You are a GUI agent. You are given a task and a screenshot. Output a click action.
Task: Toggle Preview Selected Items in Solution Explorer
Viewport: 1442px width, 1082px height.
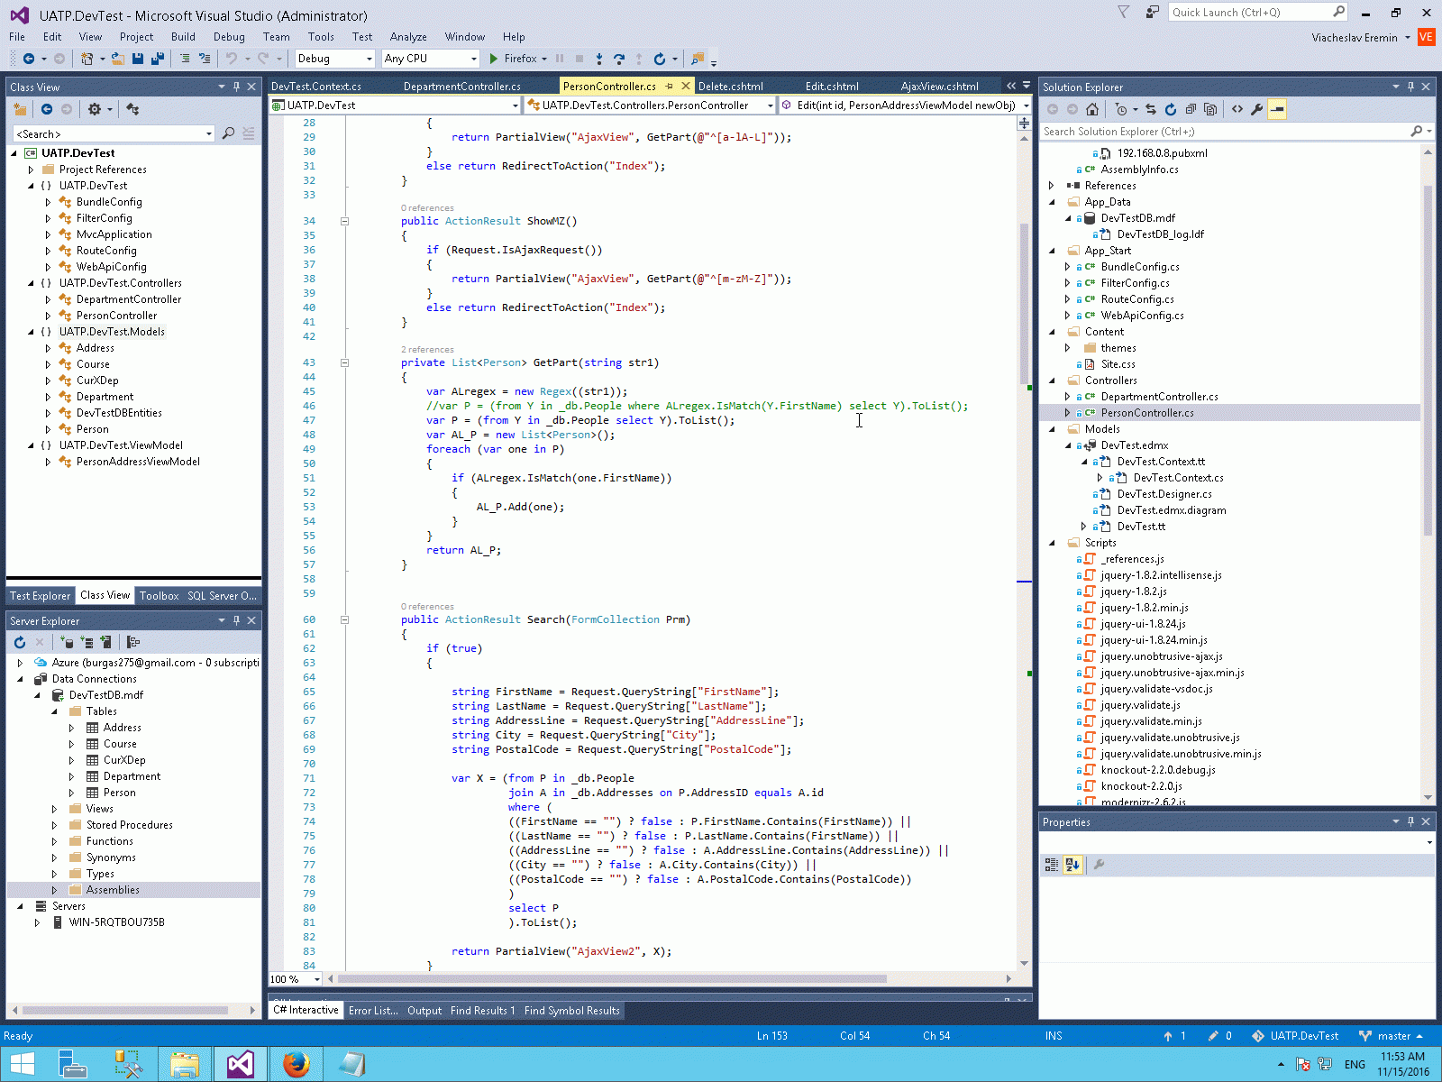(x=1277, y=109)
